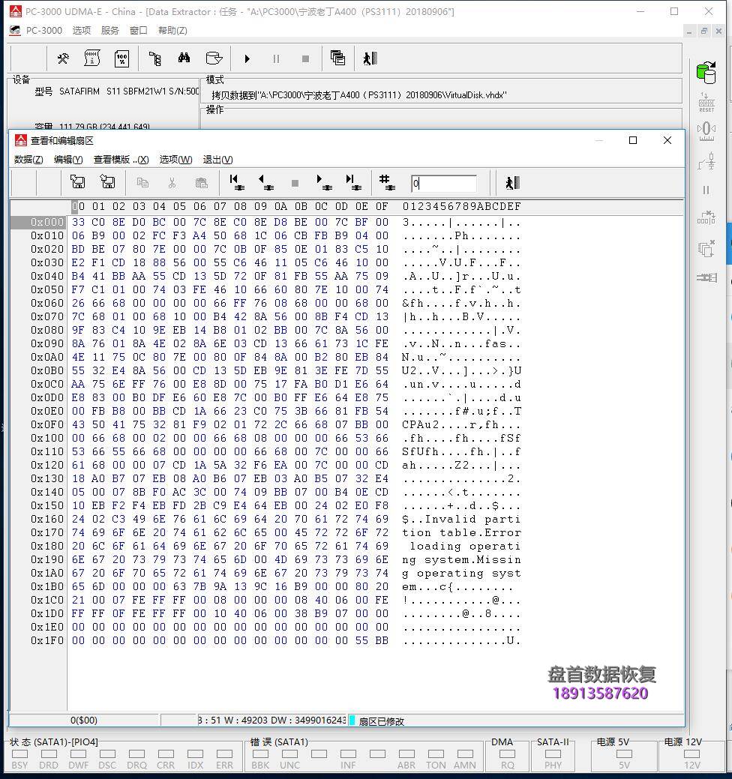Go to next sector arrow button
Viewport: 732px width, 779px height.
coord(324,182)
